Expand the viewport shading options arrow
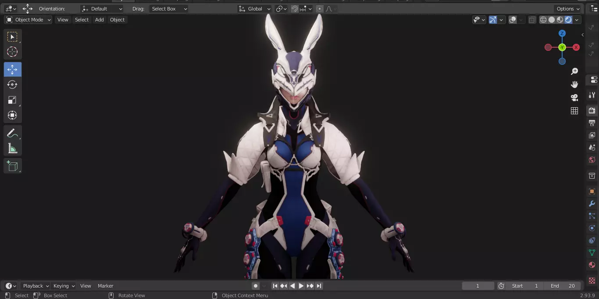 coord(577,20)
